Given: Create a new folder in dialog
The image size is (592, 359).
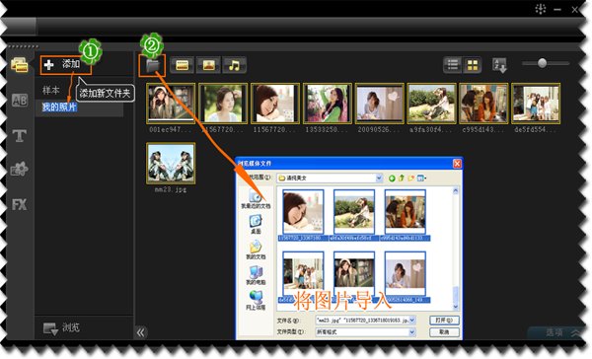Looking at the screenshot, I should coord(410,178).
